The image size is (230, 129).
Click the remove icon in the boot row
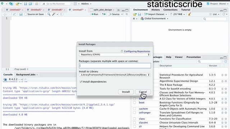coord(226,102)
